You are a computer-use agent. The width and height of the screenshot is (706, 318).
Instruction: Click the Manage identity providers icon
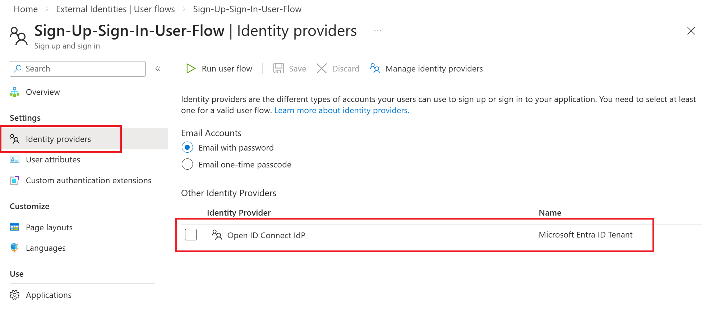pyautogui.click(x=375, y=68)
